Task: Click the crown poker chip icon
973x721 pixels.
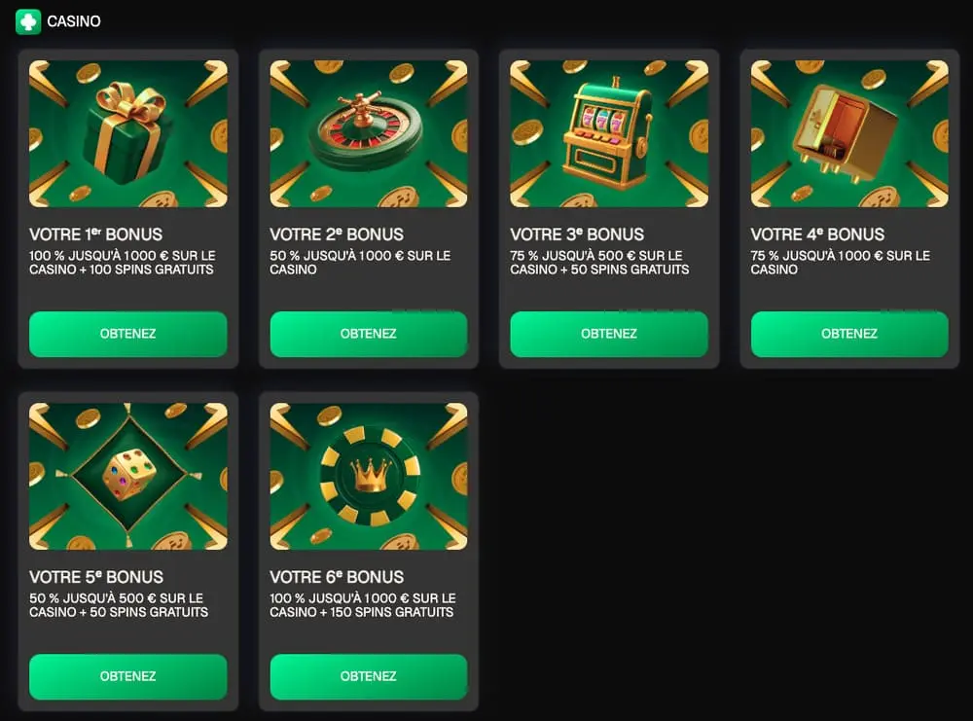Action: 369,474
